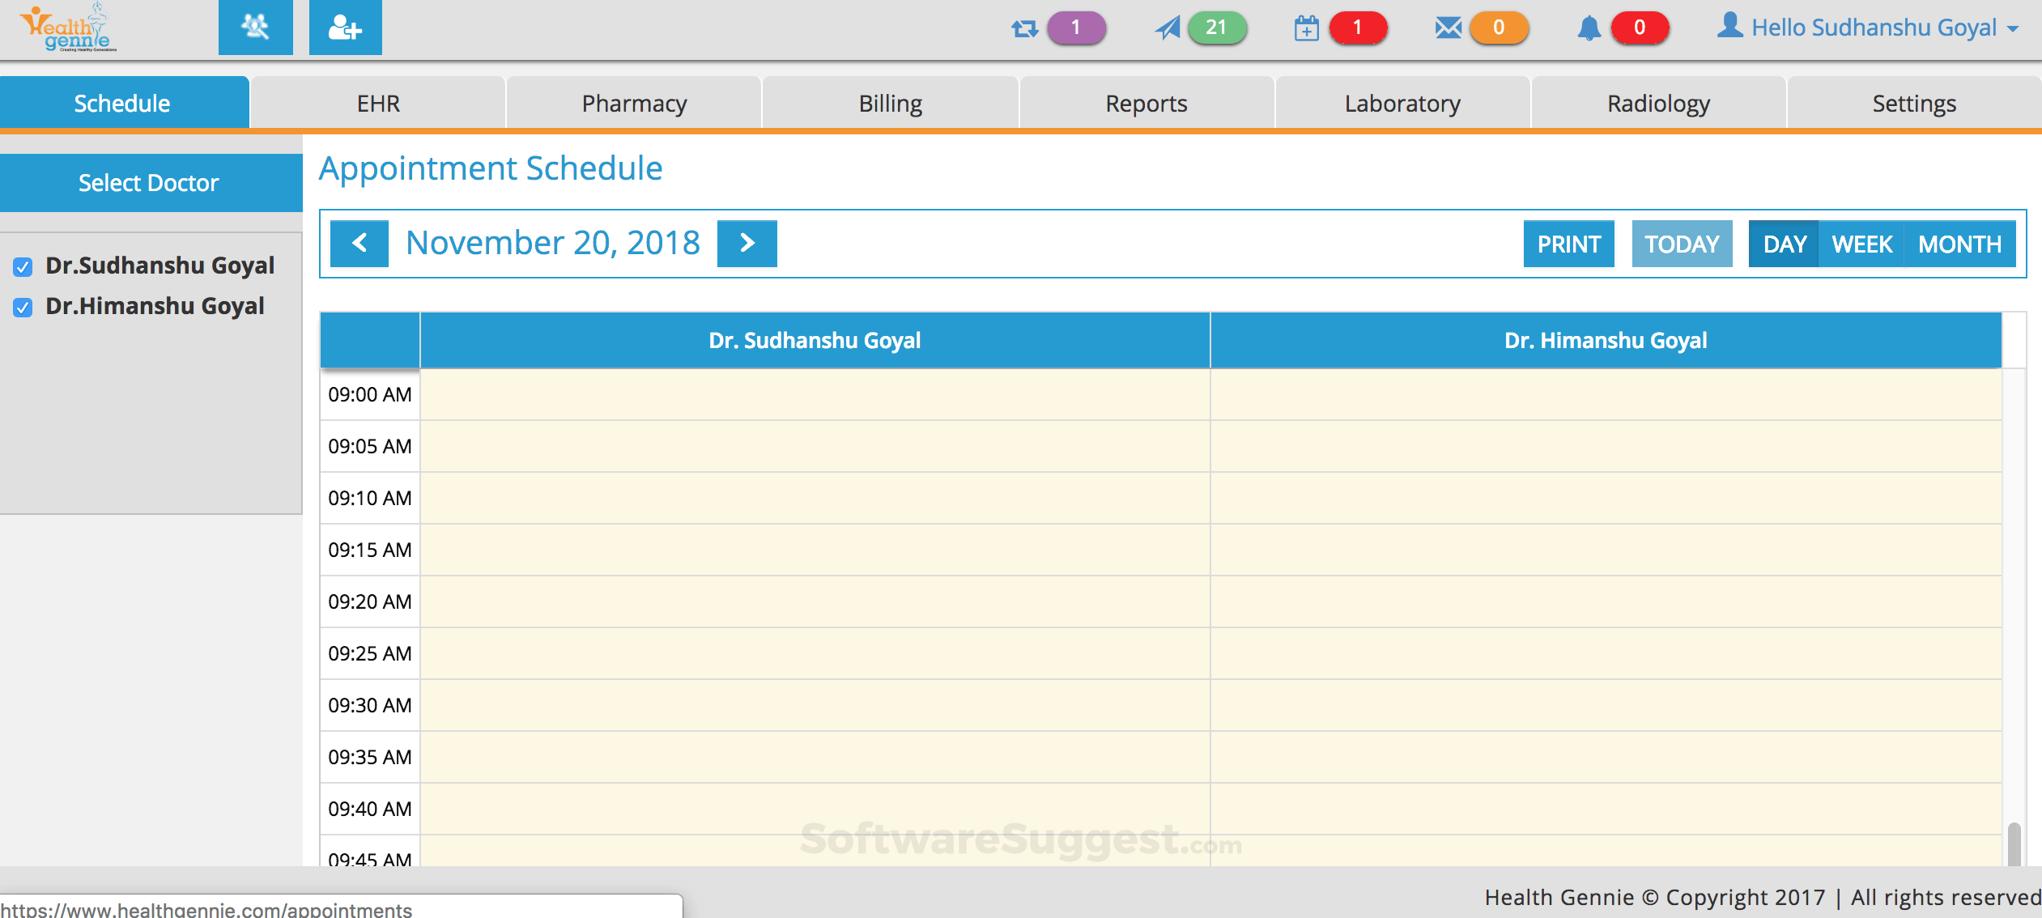Click the Health Gennie logo
Viewport: 2042px width, 918px height.
[70, 28]
